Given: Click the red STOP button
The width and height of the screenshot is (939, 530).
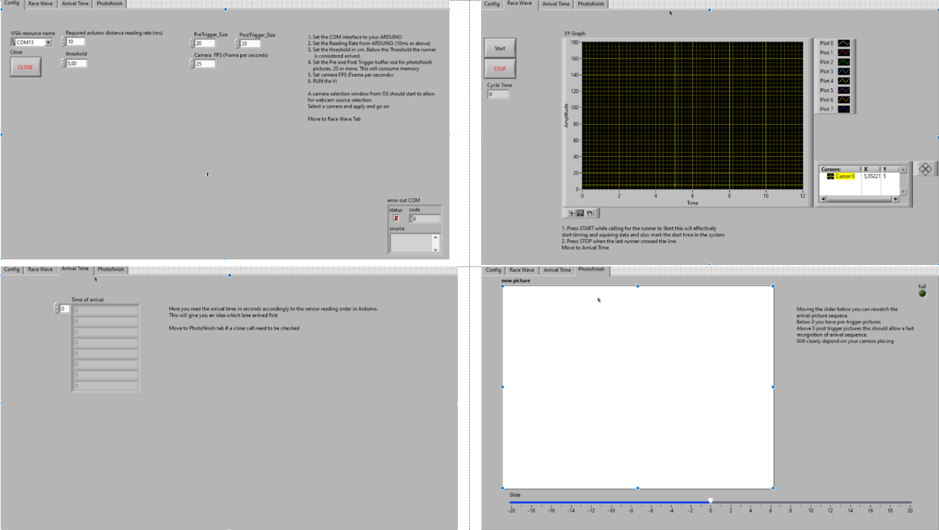Looking at the screenshot, I should [x=499, y=69].
